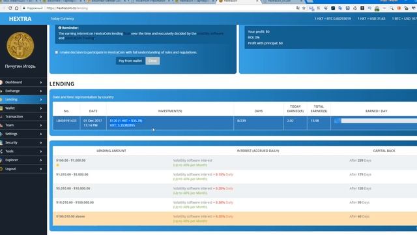Click lending ID cell LB459191433
This screenshot has width=417, height=235.
coord(66,121)
